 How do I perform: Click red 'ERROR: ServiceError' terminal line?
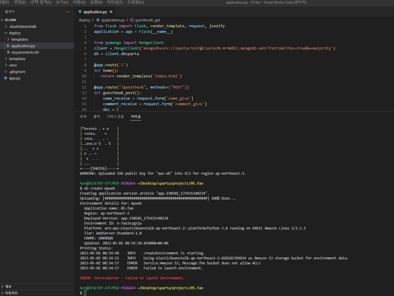coord(132,278)
